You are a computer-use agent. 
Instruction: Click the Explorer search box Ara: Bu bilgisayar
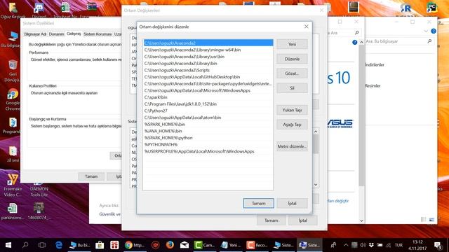pyautogui.click(x=398, y=41)
